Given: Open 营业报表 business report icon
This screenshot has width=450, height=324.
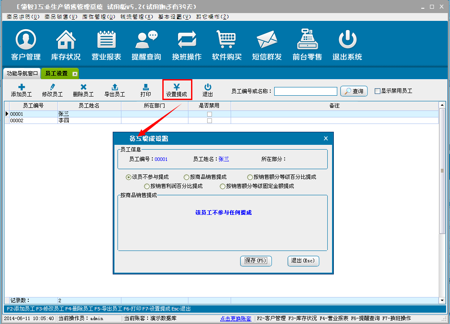Looking at the screenshot, I should point(106,45).
